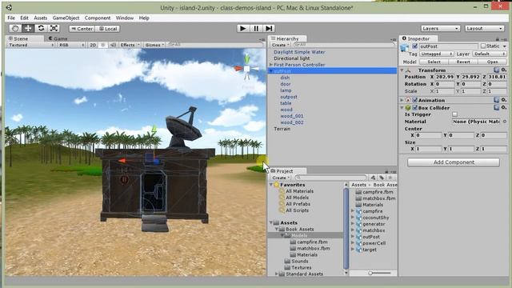This screenshot has height=288, width=512.
Task: Select Directional light in Hierarchy
Action: click(291, 58)
